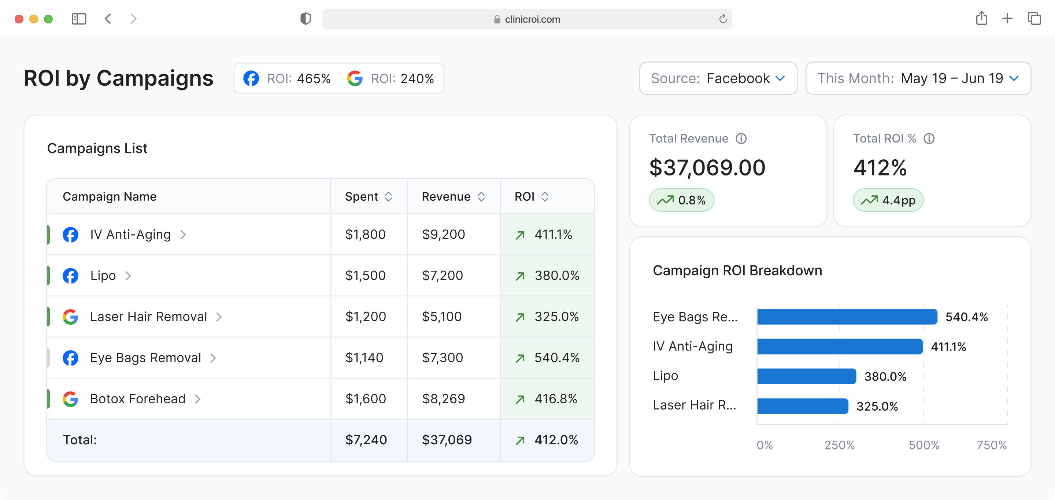Select the $37,069 total revenue cell
Image resolution: width=1055 pixels, height=500 pixels.
click(454, 440)
